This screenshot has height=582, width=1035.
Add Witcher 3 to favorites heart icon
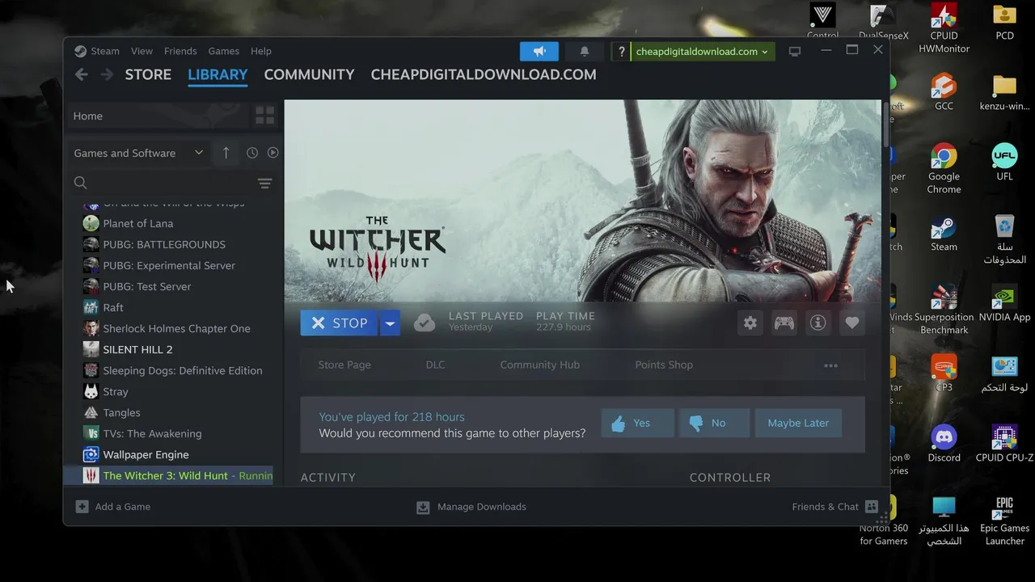[851, 323]
